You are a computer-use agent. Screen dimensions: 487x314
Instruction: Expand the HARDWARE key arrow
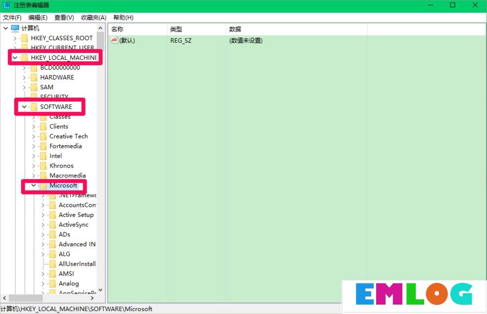click(x=24, y=77)
